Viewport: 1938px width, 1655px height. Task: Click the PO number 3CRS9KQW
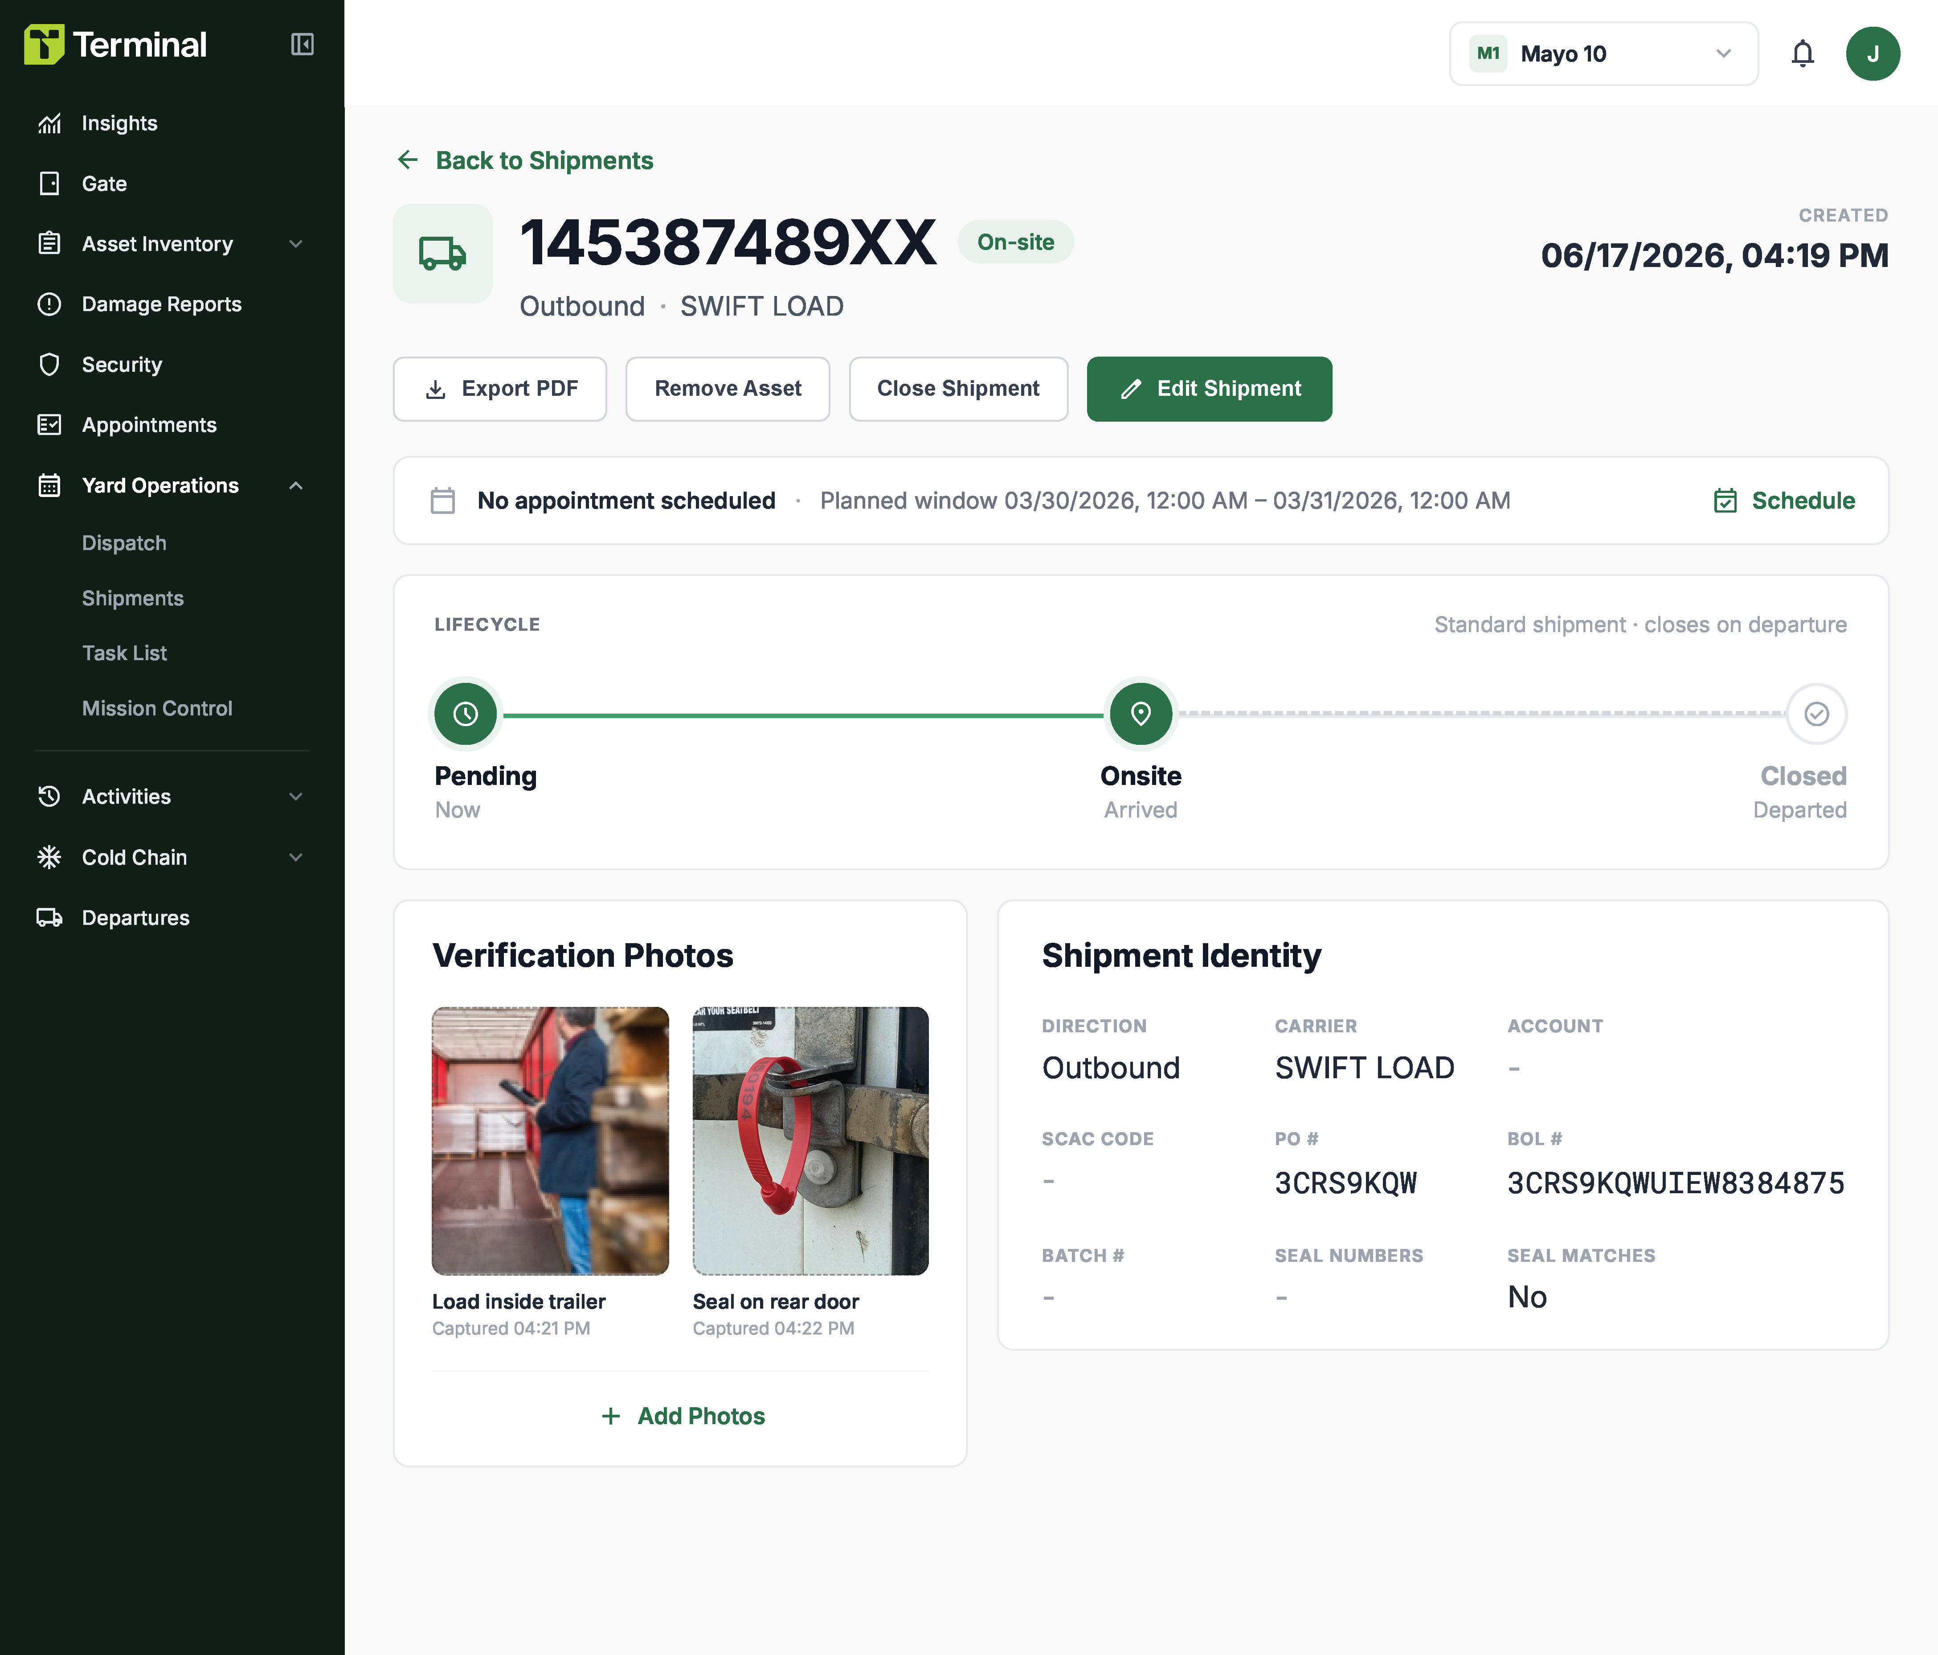[x=1346, y=1183]
